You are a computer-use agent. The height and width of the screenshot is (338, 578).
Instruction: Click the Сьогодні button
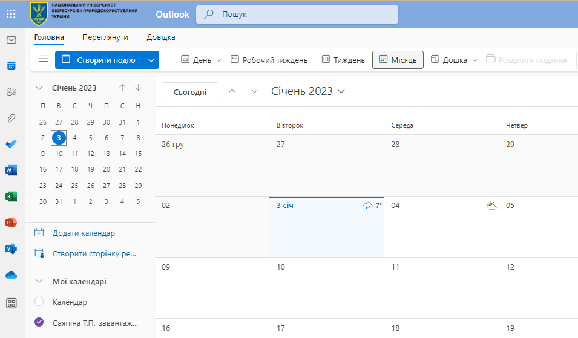[190, 92]
